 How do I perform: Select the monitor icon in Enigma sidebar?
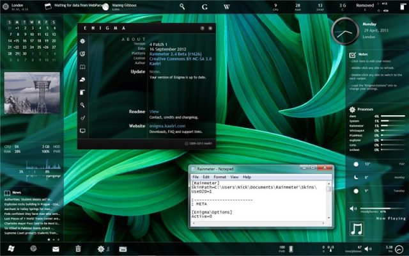[x=82, y=131]
